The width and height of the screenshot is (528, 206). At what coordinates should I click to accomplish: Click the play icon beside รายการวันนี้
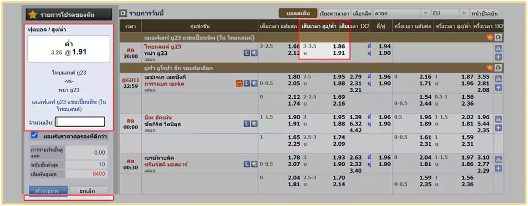point(123,14)
